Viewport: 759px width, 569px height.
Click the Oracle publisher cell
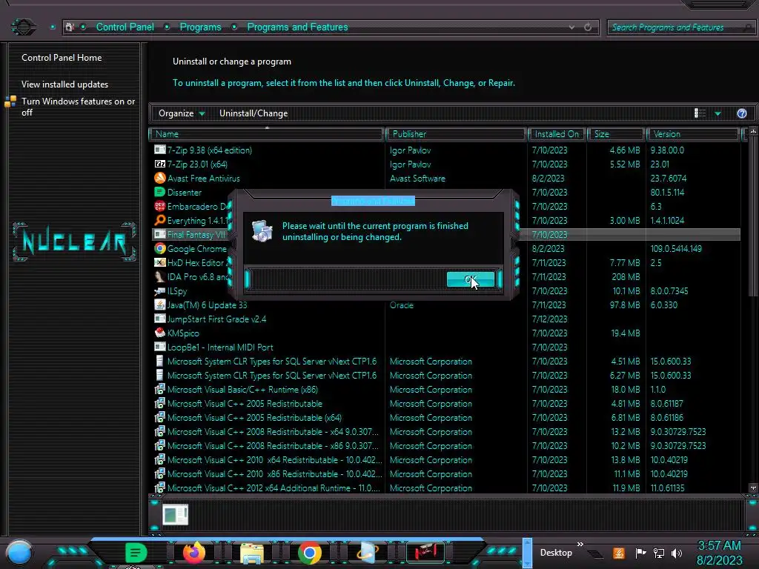tap(402, 305)
